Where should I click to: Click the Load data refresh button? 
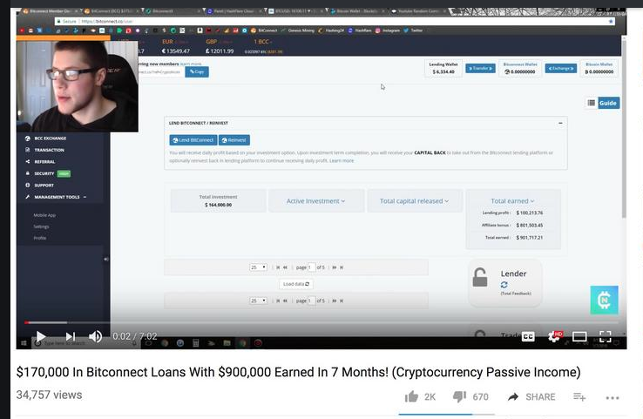tap(296, 284)
